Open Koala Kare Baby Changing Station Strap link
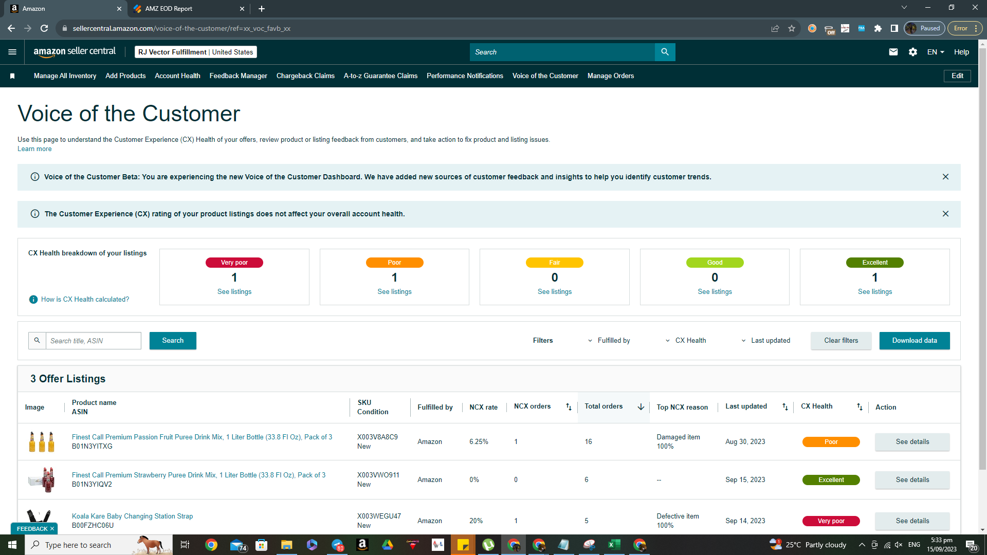 (132, 516)
